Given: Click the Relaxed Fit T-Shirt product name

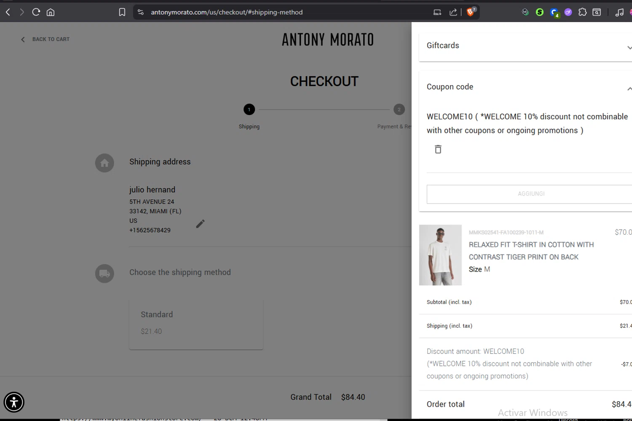Looking at the screenshot, I should (x=531, y=251).
